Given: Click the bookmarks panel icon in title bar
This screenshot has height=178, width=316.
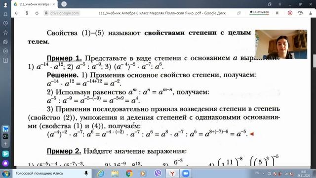Looking at the screenshot, I should tap(270, 4).
